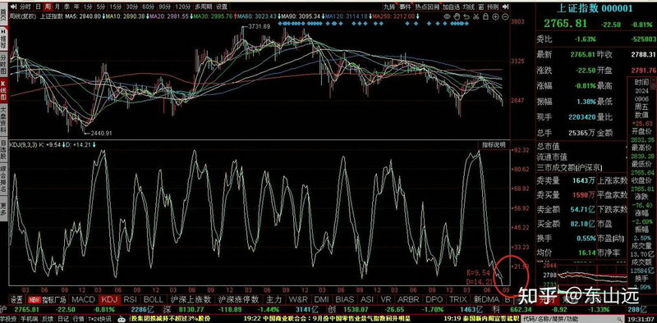
Task: Open the 多周期 multi-period view
Action: 203,7
